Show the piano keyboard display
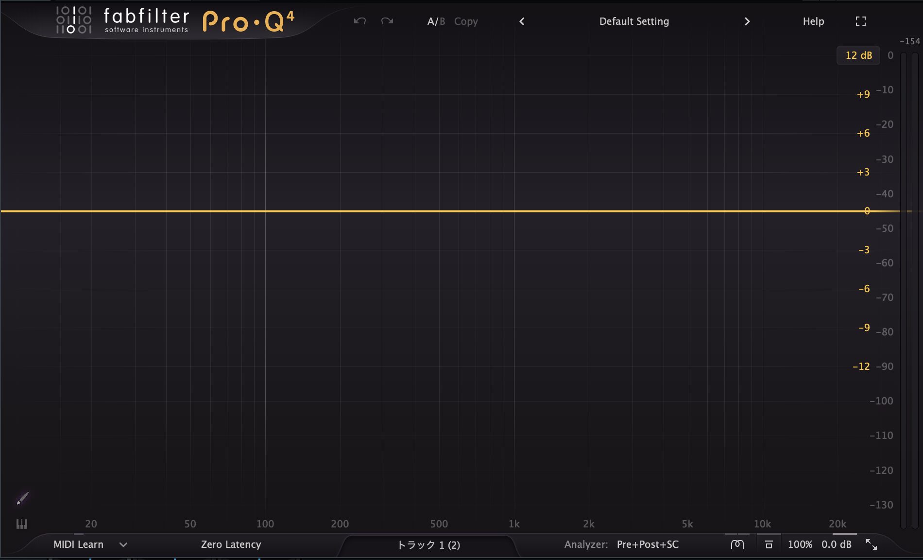The height and width of the screenshot is (560, 923). click(x=22, y=524)
